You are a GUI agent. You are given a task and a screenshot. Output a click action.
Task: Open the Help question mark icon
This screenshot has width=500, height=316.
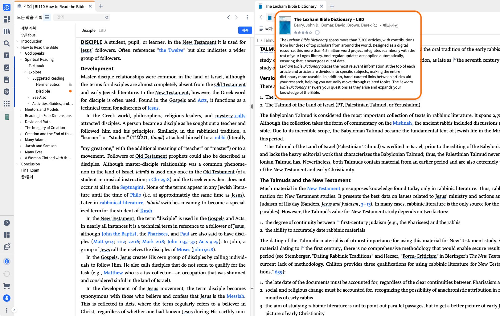pos(6,223)
